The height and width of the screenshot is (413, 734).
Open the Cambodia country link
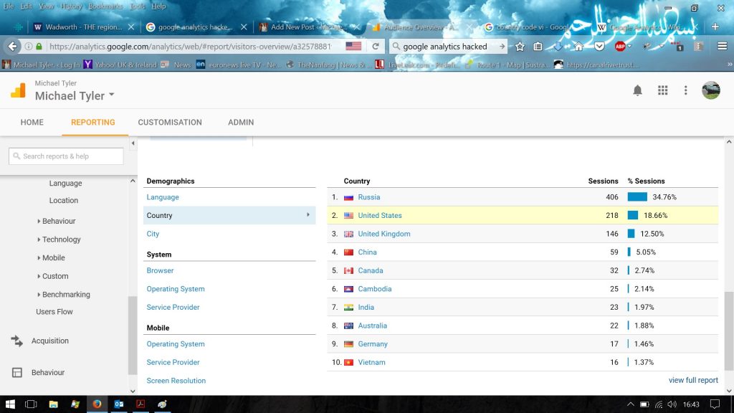point(374,289)
